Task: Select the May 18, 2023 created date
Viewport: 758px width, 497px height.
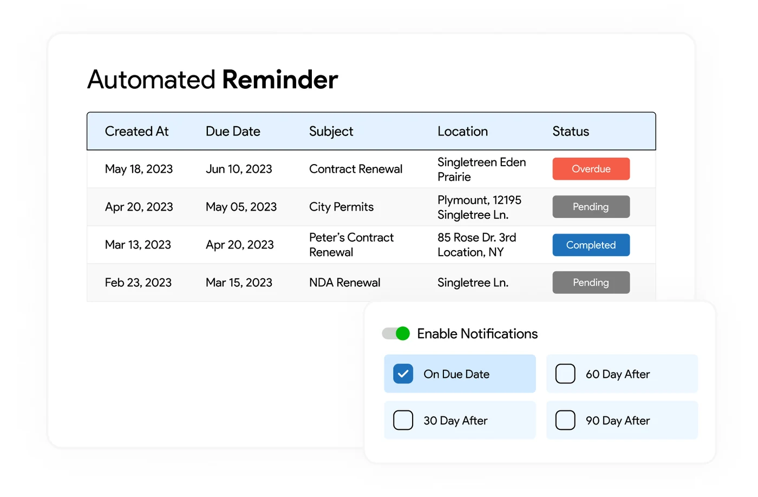Action: [x=139, y=169]
